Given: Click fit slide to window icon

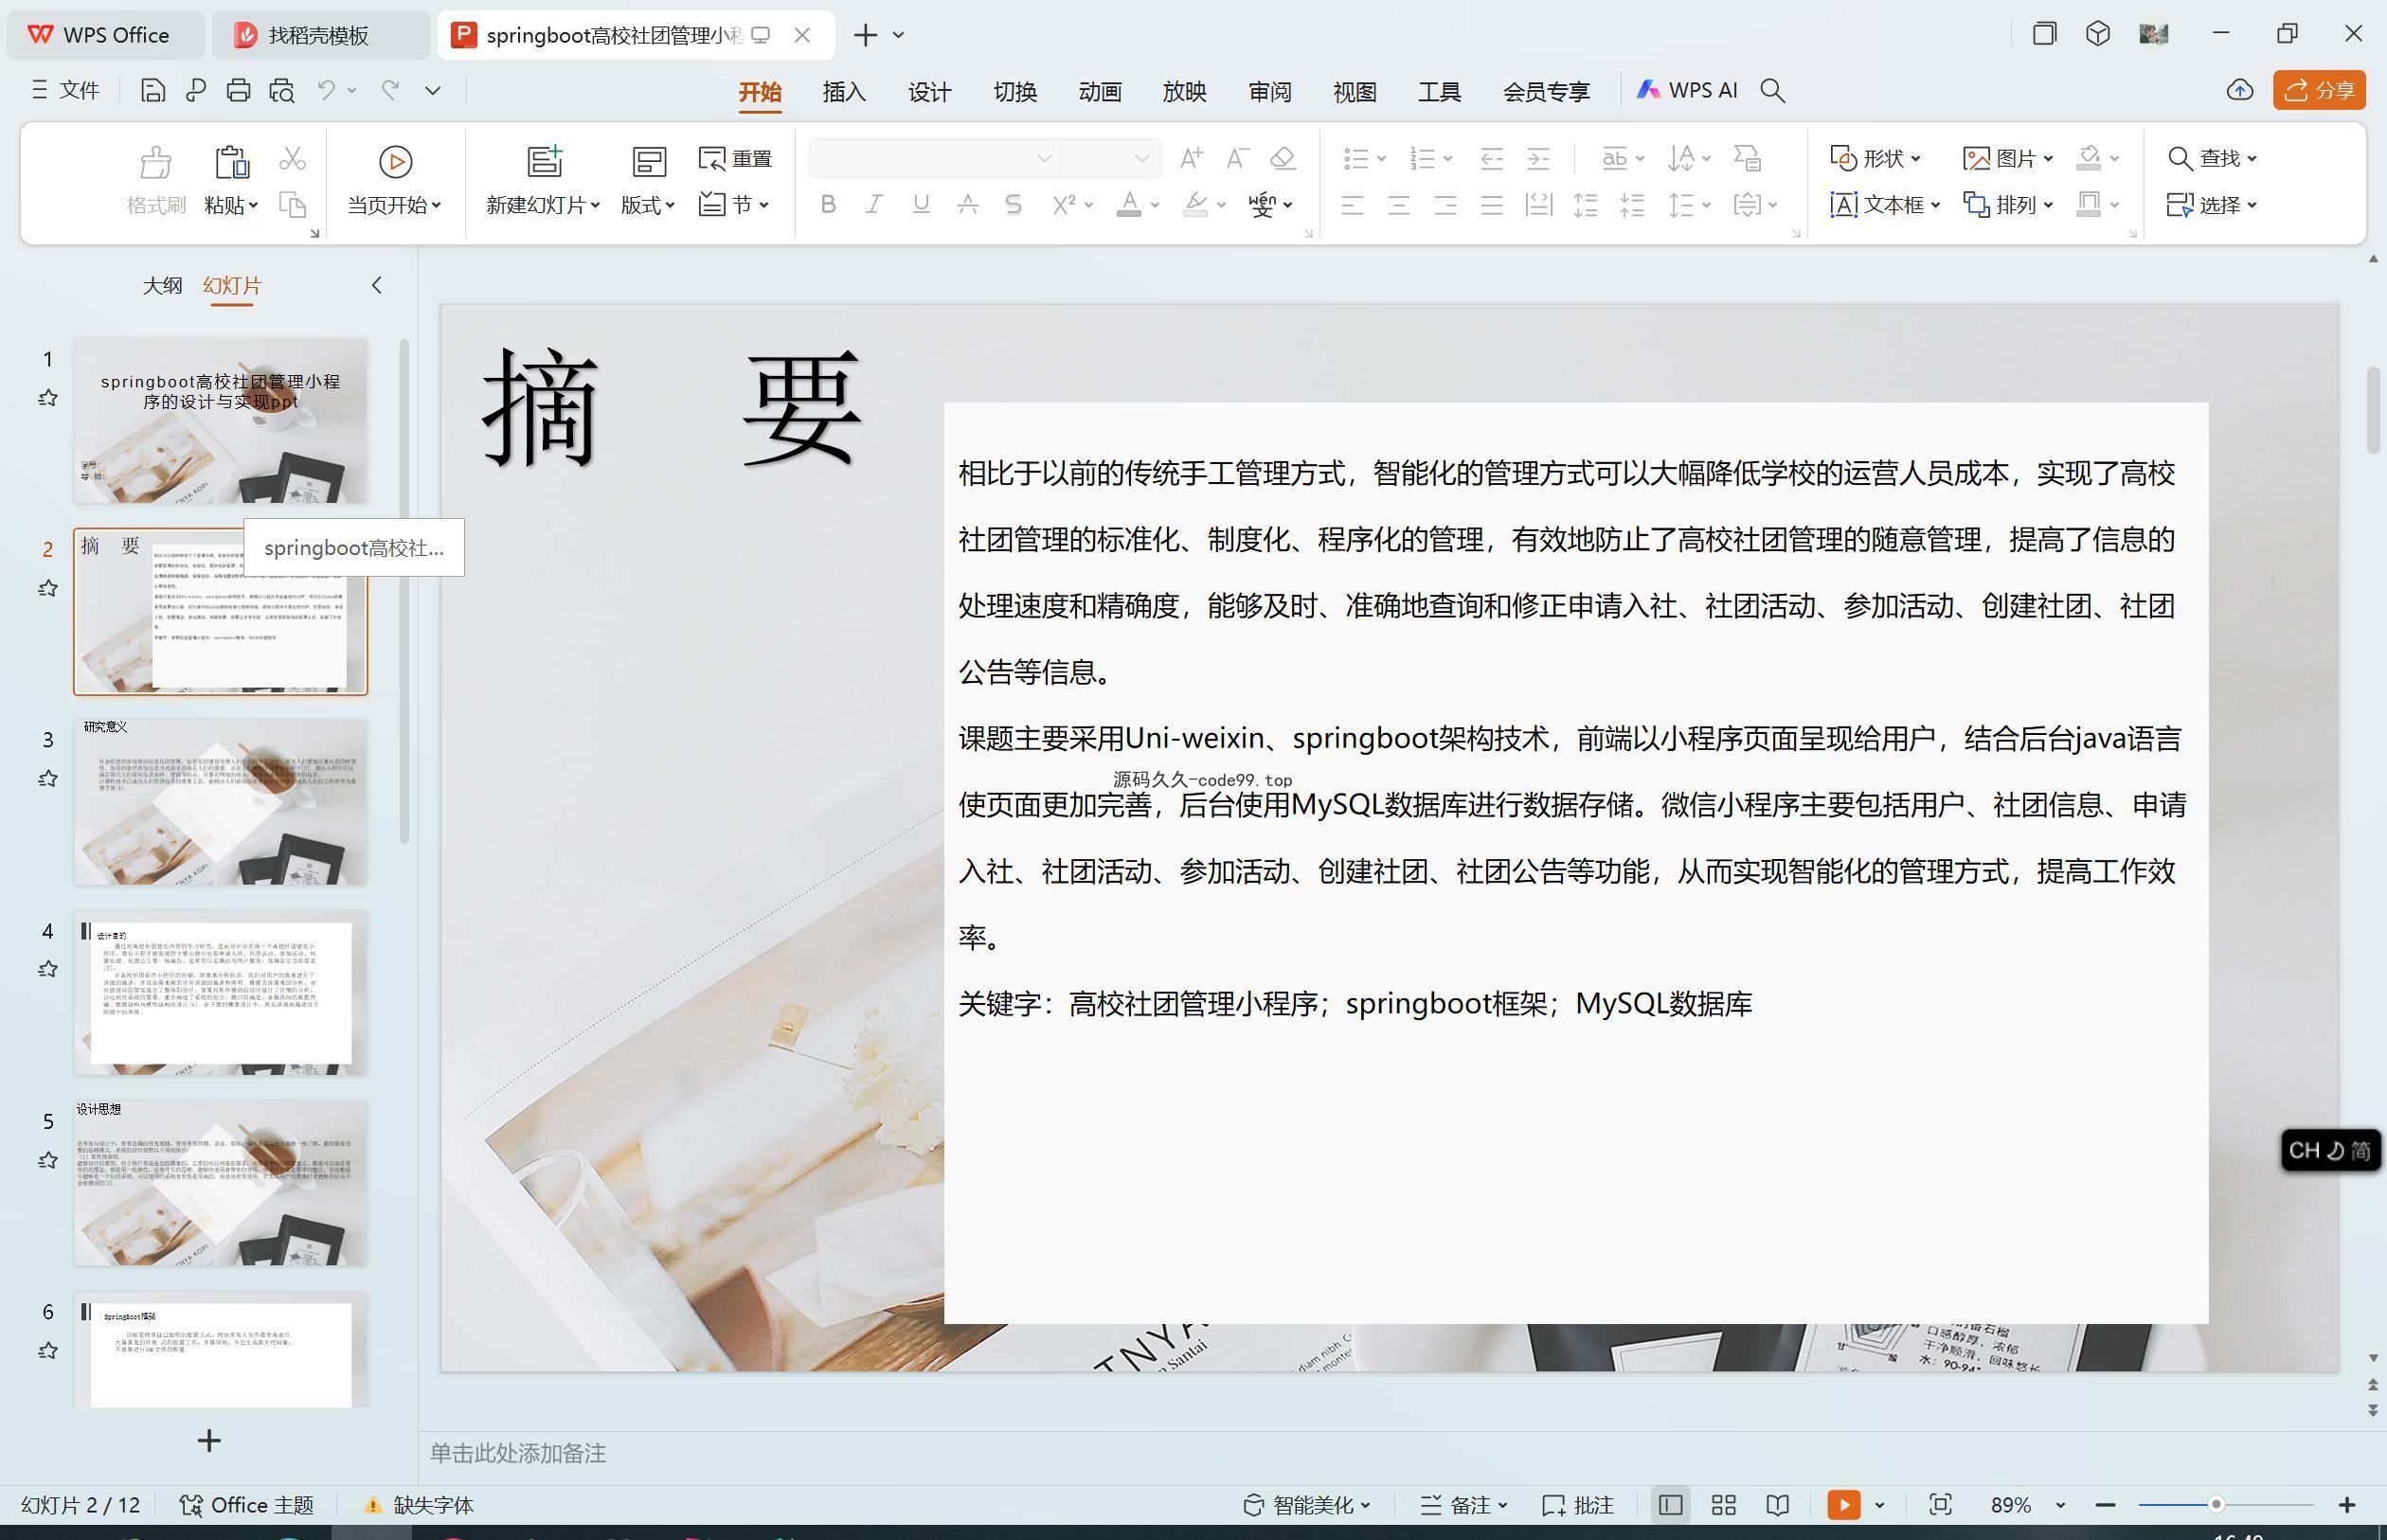Looking at the screenshot, I should pyautogui.click(x=1940, y=1505).
